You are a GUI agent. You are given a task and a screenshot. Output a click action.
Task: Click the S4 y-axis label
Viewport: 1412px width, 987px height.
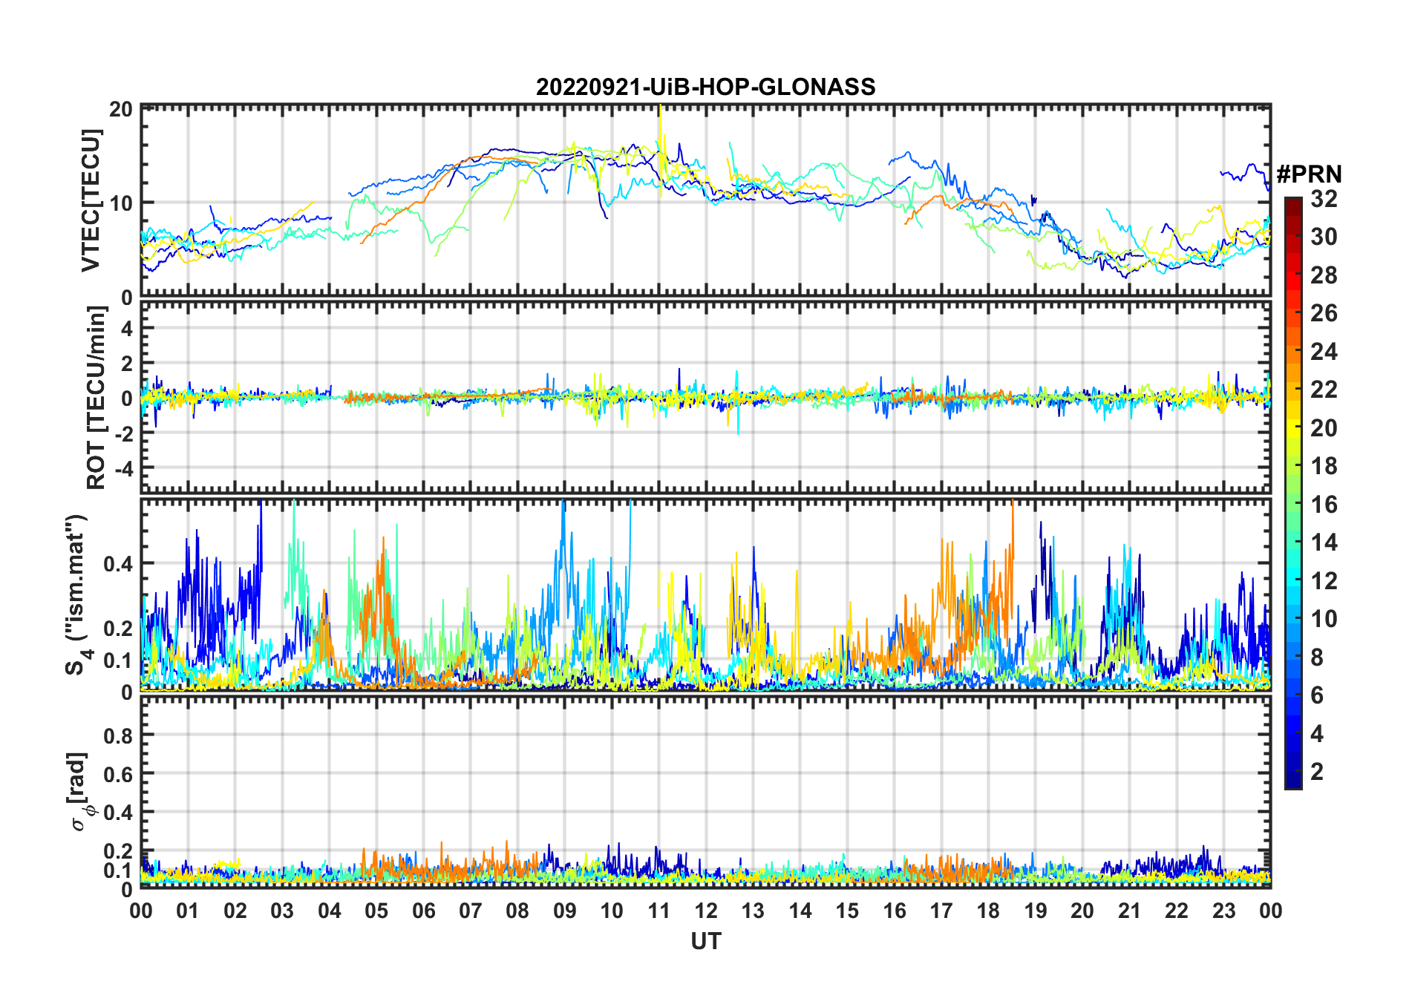tap(76, 594)
